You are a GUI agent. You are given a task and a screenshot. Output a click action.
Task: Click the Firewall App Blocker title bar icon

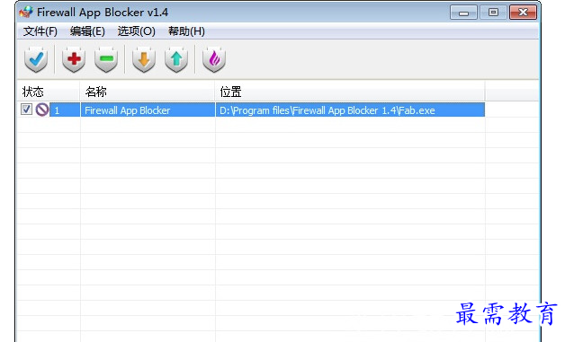pyautogui.click(x=26, y=13)
